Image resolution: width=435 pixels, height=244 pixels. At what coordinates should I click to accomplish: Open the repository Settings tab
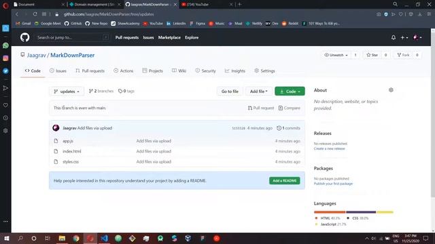pos(264,70)
